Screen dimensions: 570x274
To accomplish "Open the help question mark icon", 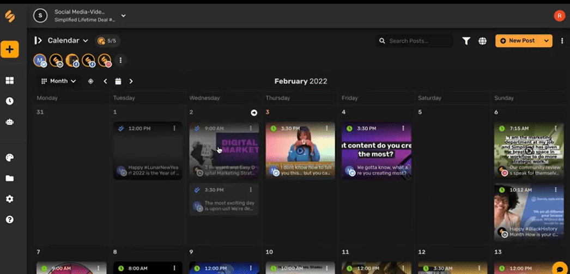I will pyautogui.click(x=9, y=220).
